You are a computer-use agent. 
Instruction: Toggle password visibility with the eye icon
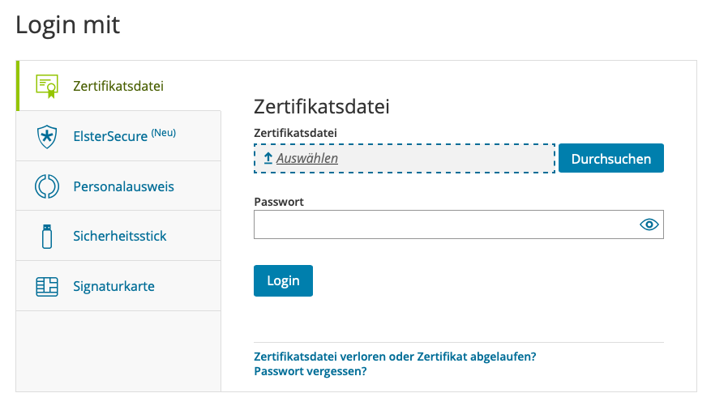click(x=649, y=224)
